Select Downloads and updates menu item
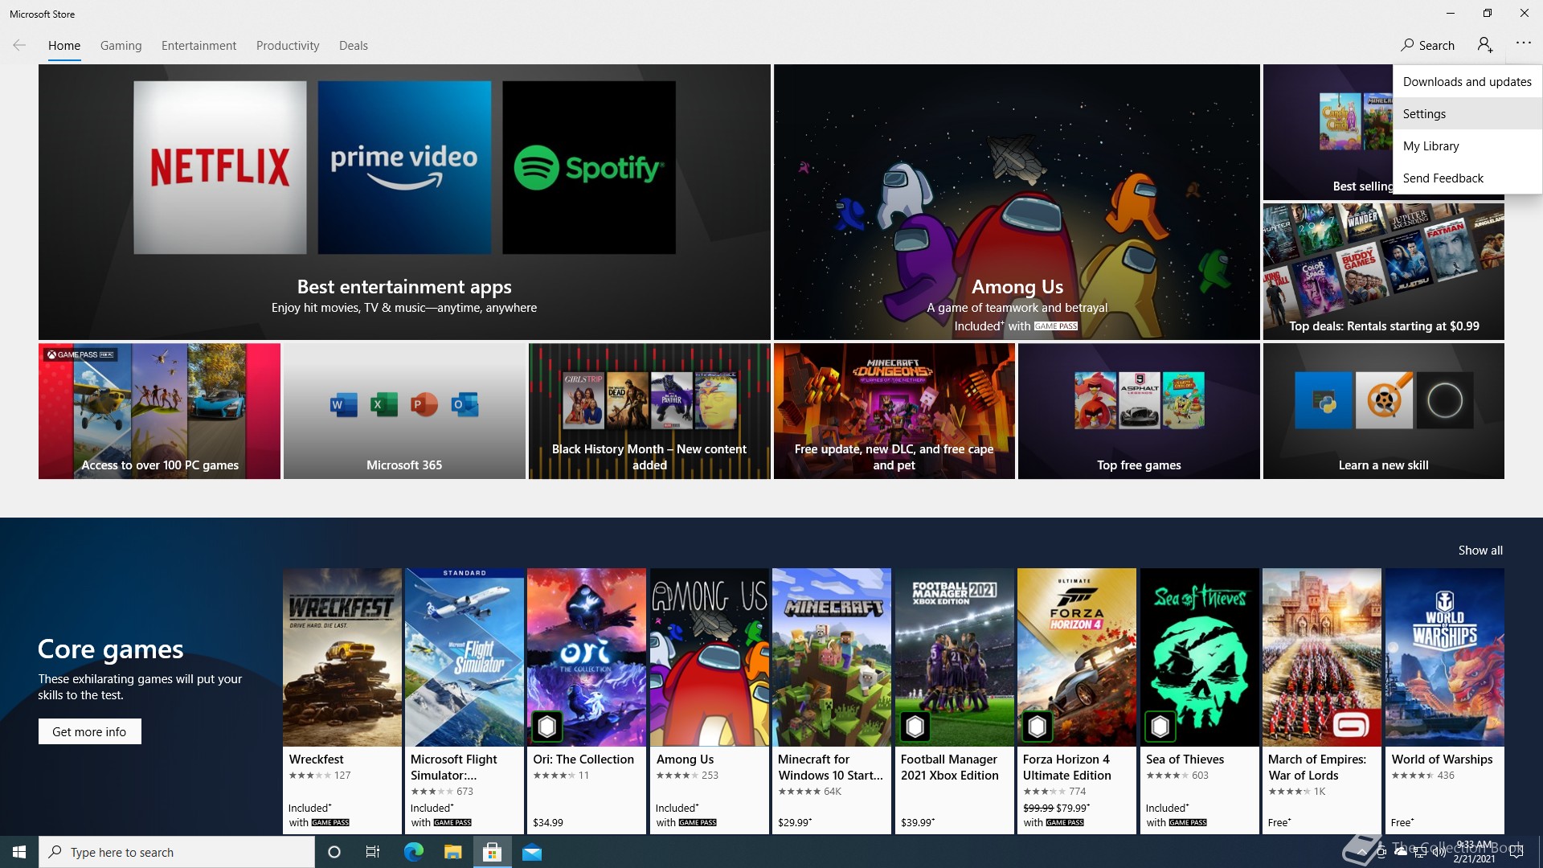Image resolution: width=1543 pixels, height=868 pixels. tap(1467, 81)
